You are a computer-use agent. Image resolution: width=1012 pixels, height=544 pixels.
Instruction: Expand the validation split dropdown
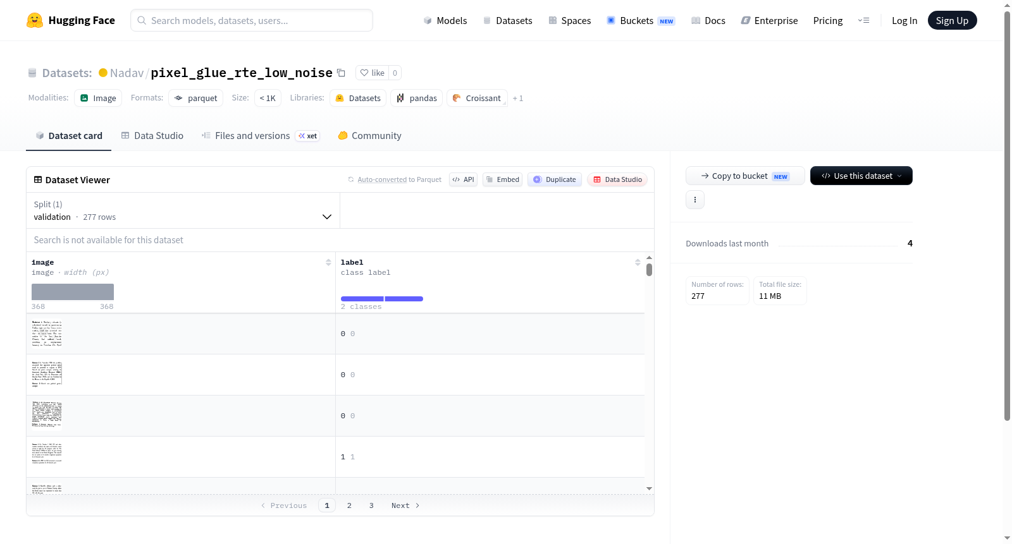pos(183,210)
